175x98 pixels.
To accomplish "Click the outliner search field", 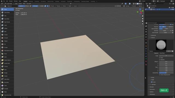I will click(159, 4).
